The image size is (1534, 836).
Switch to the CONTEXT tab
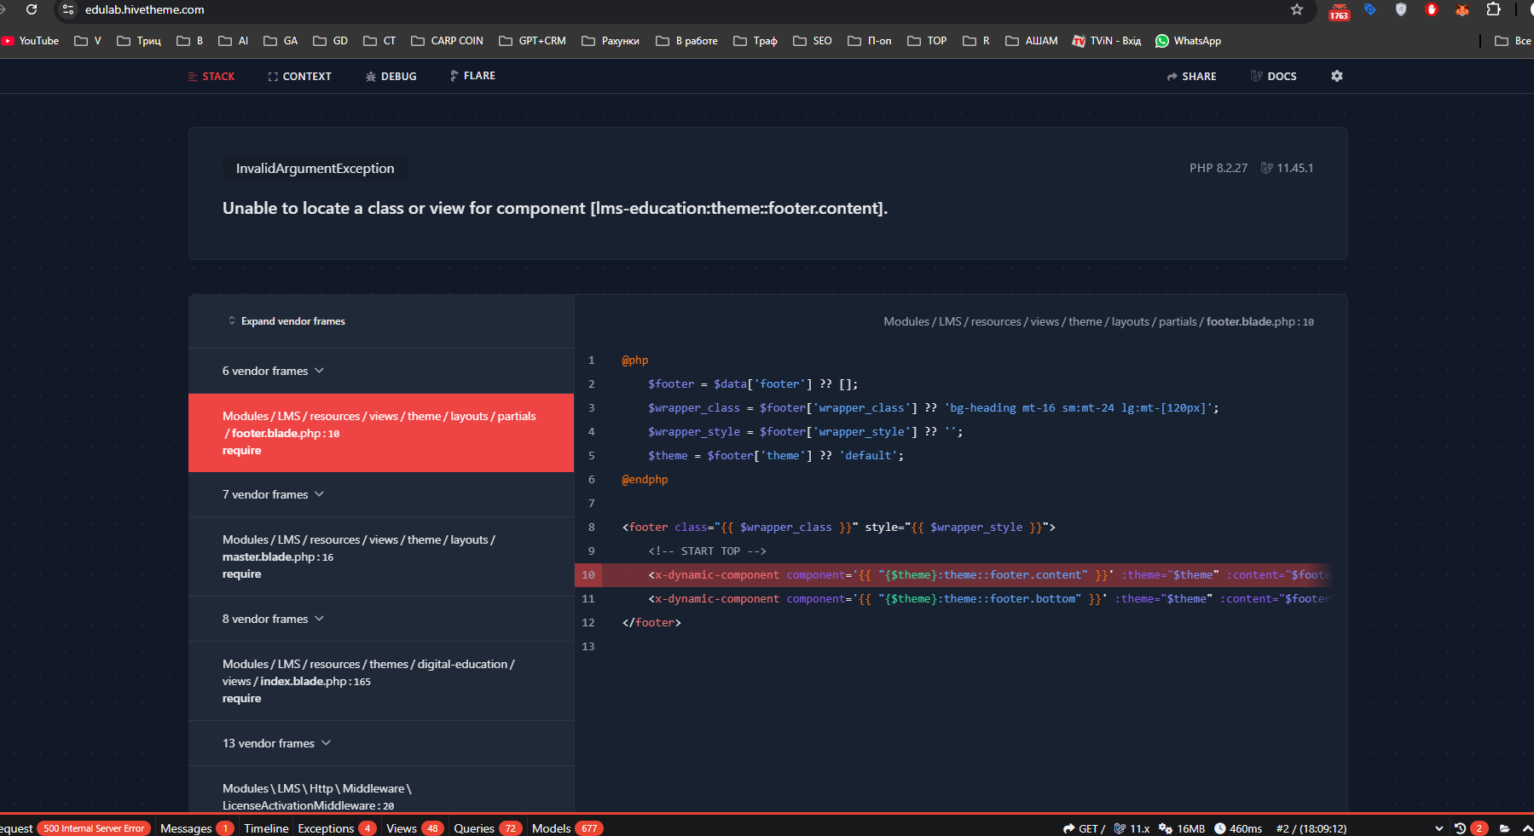(299, 77)
